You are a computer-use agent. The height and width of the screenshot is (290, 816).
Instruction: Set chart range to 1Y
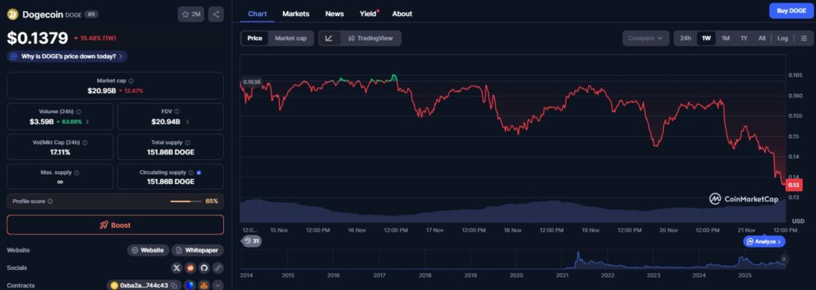744,38
